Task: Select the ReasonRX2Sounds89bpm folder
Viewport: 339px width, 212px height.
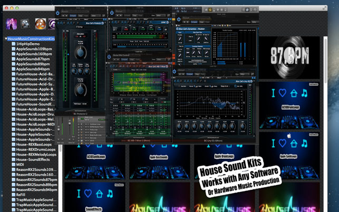Action: 36,185
